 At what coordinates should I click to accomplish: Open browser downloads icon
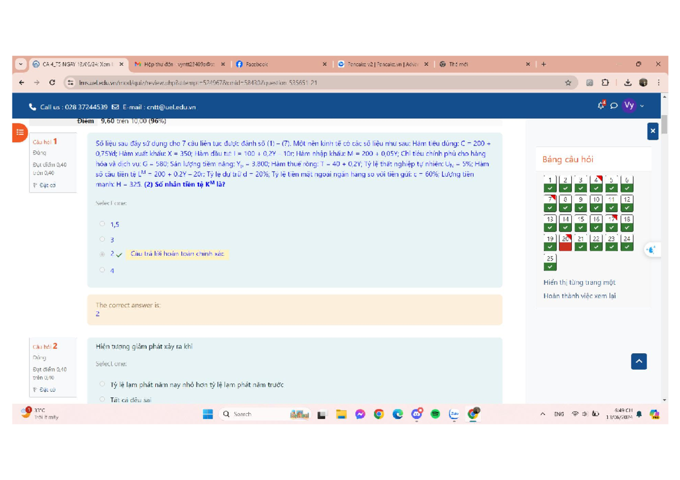[x=628, y=83]
